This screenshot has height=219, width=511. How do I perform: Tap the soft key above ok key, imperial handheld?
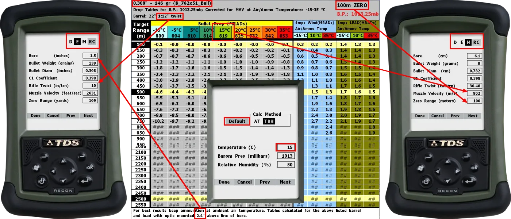tap(81, 157)
